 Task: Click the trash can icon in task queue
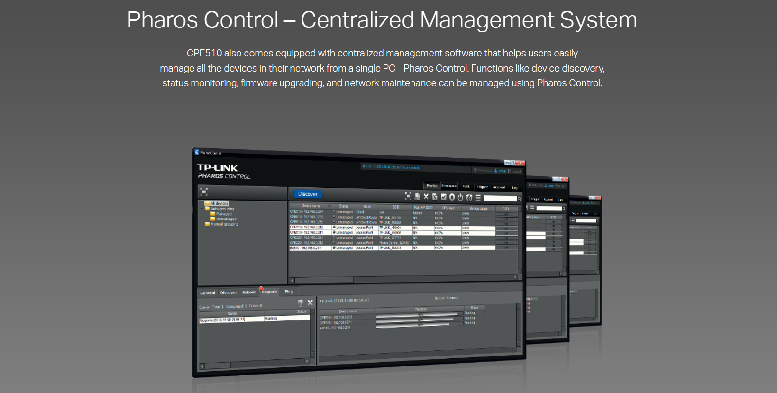[x=300, y=302]
